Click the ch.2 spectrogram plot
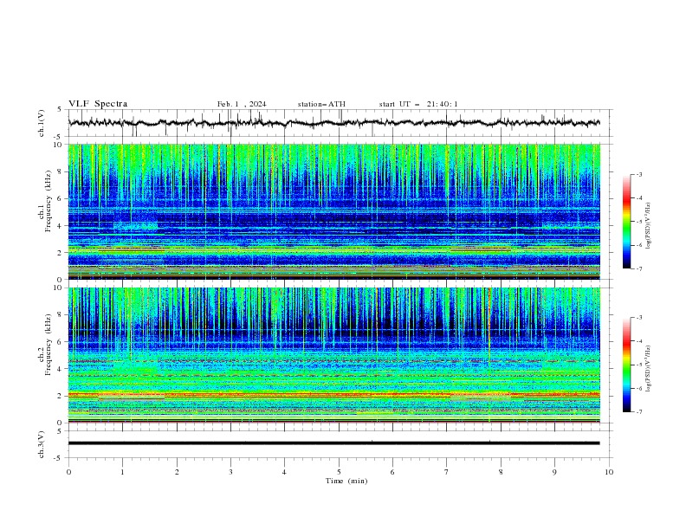The height and width of the screenshot is (530, 686). [x=334, y=355]
